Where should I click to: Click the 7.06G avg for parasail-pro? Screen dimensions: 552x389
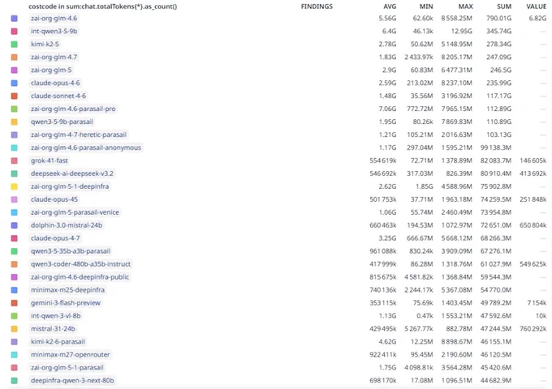pos(387,109)
